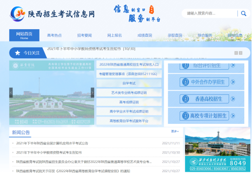Open the 综合服务 menu

(205, 36)
